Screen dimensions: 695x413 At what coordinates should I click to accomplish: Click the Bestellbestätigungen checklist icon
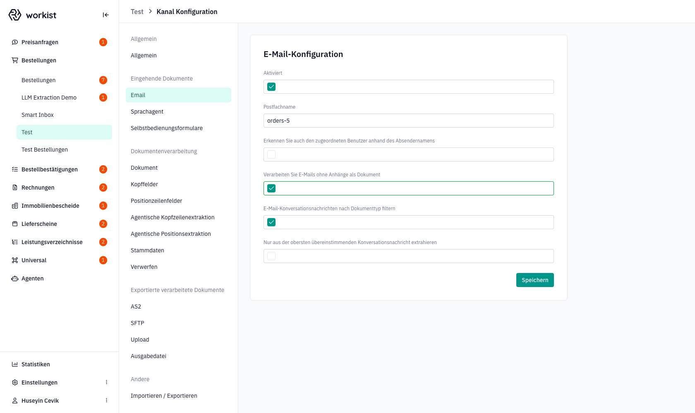click(15, 169)
